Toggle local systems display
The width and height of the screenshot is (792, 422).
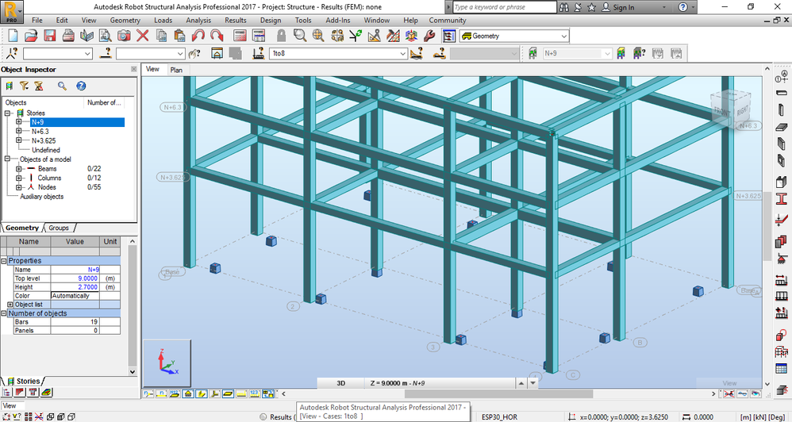tap(213, 393)
